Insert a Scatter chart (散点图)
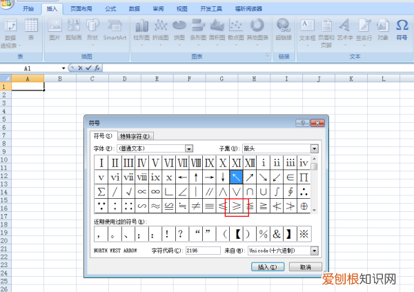Screen dimensions: 414x292 tap(236, 32)
